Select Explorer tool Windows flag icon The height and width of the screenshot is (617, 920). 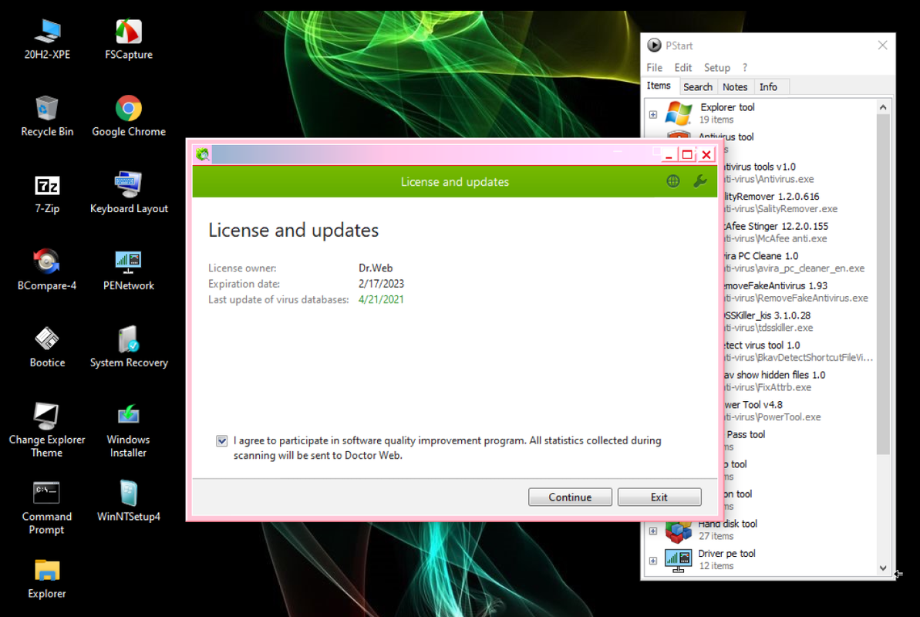(x=679, y=113)
